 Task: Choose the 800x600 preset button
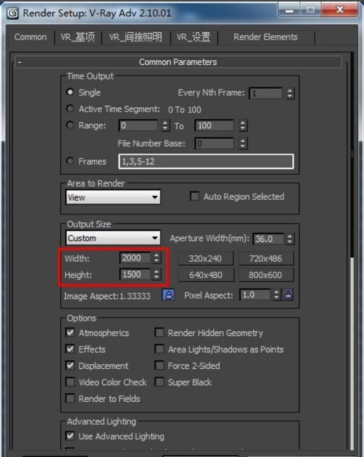[x=266, y=275]
